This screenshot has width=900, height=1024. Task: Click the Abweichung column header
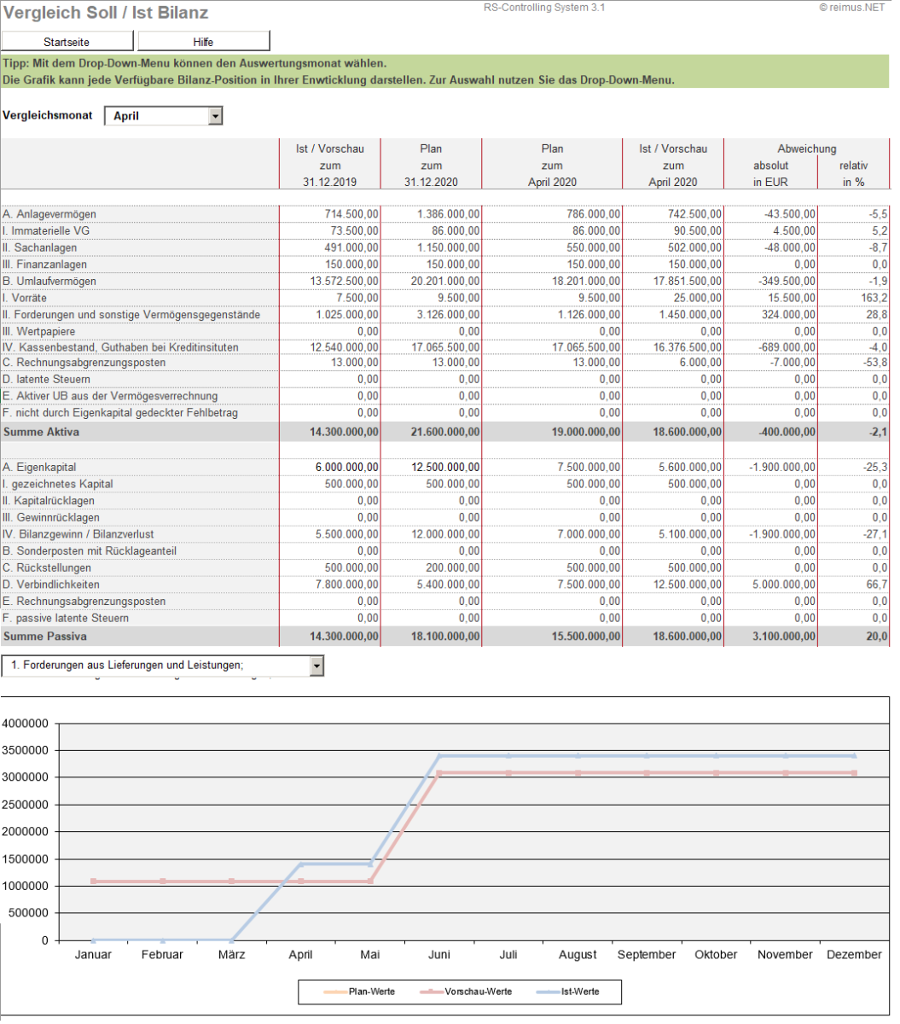point(807,148)
